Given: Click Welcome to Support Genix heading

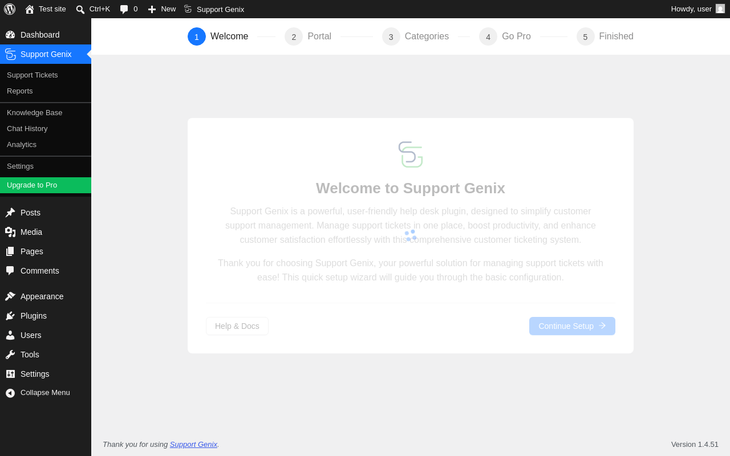Looking at the screenshot, I should (411, 188).
